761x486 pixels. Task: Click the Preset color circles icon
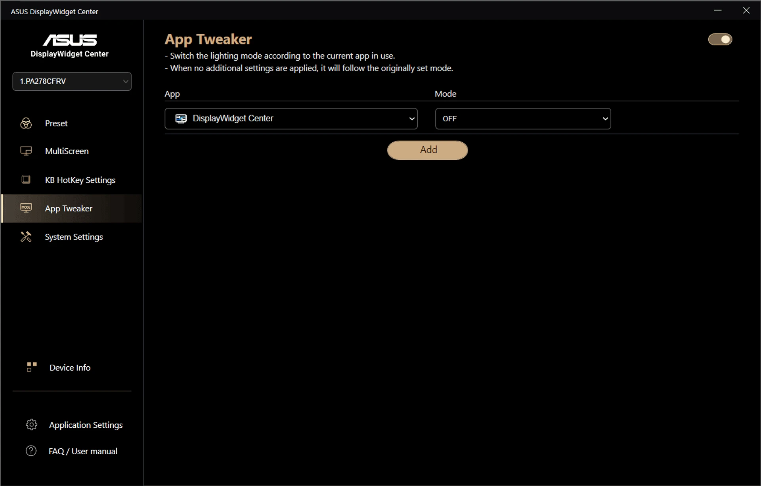26,123
